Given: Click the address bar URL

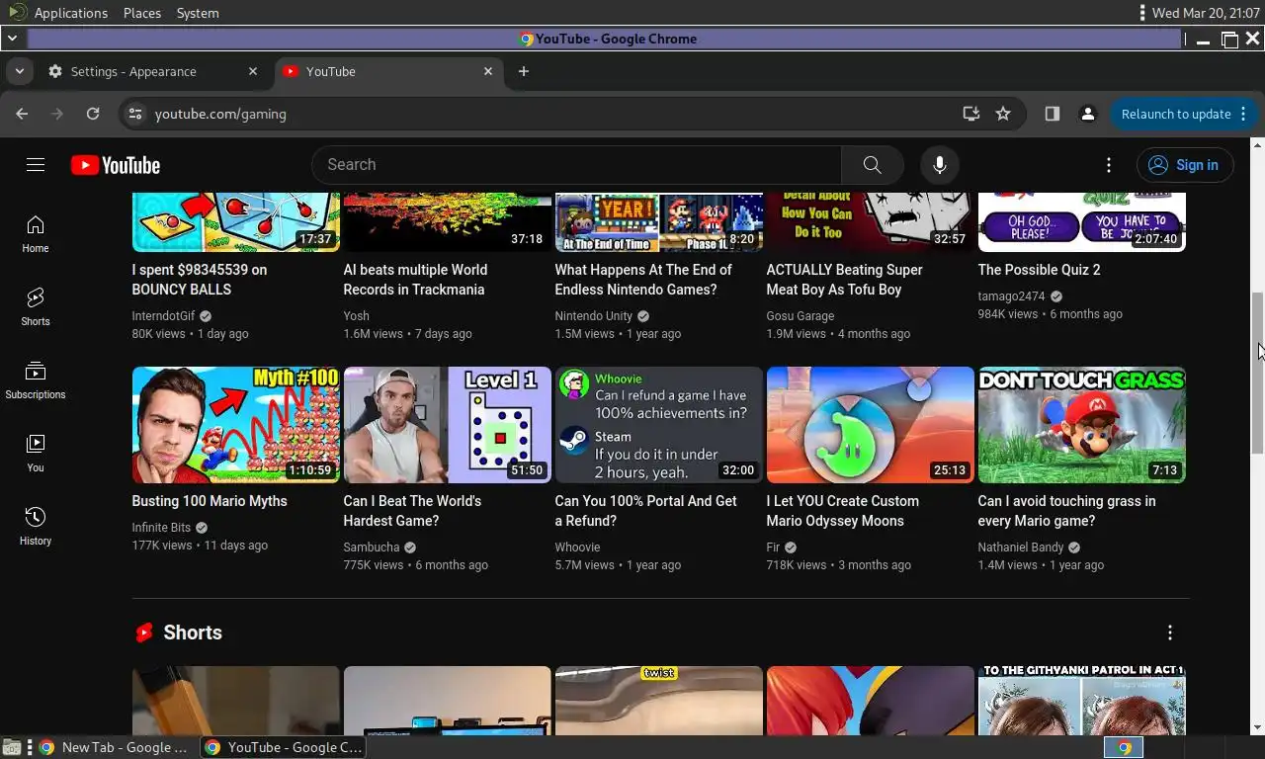Looking at the screenshot, I should (220, 114).
